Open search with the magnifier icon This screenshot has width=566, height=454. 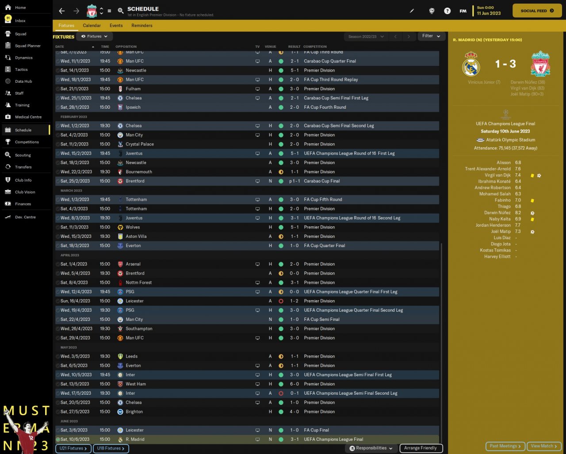coord(121,11)
